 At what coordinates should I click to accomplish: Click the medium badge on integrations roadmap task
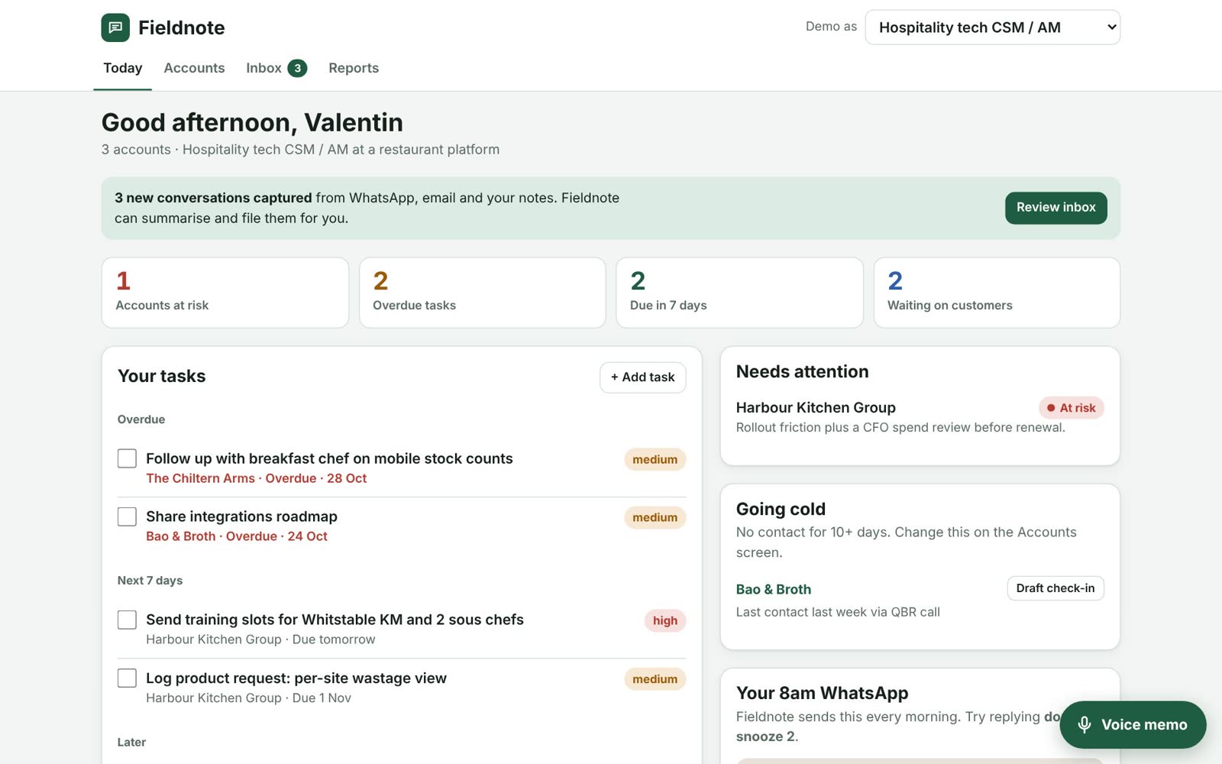[x=655, y=517]
